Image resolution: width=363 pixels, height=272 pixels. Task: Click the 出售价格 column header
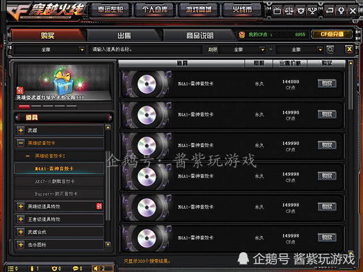click(290, 63)
